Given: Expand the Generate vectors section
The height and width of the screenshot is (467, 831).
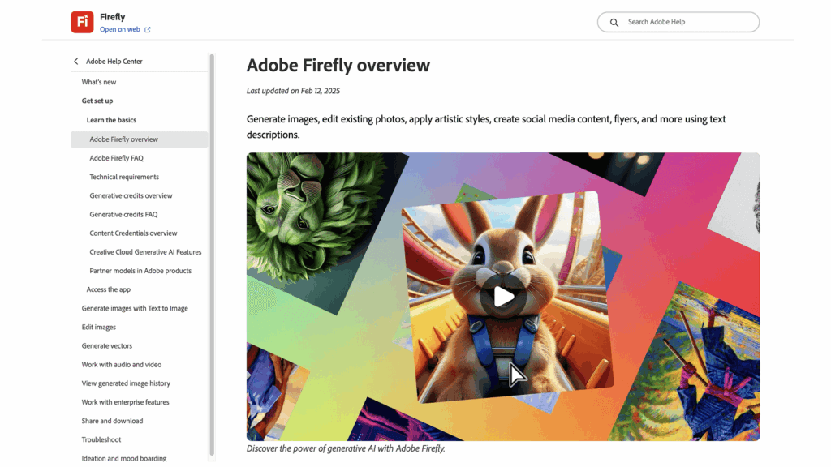Looking at the screenshot, I should pos(106,345).
